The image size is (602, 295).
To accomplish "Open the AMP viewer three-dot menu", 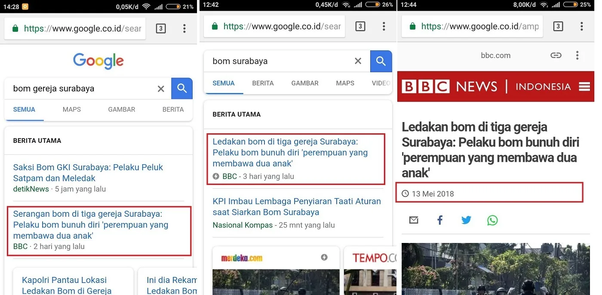I will [x=577, y=55].
